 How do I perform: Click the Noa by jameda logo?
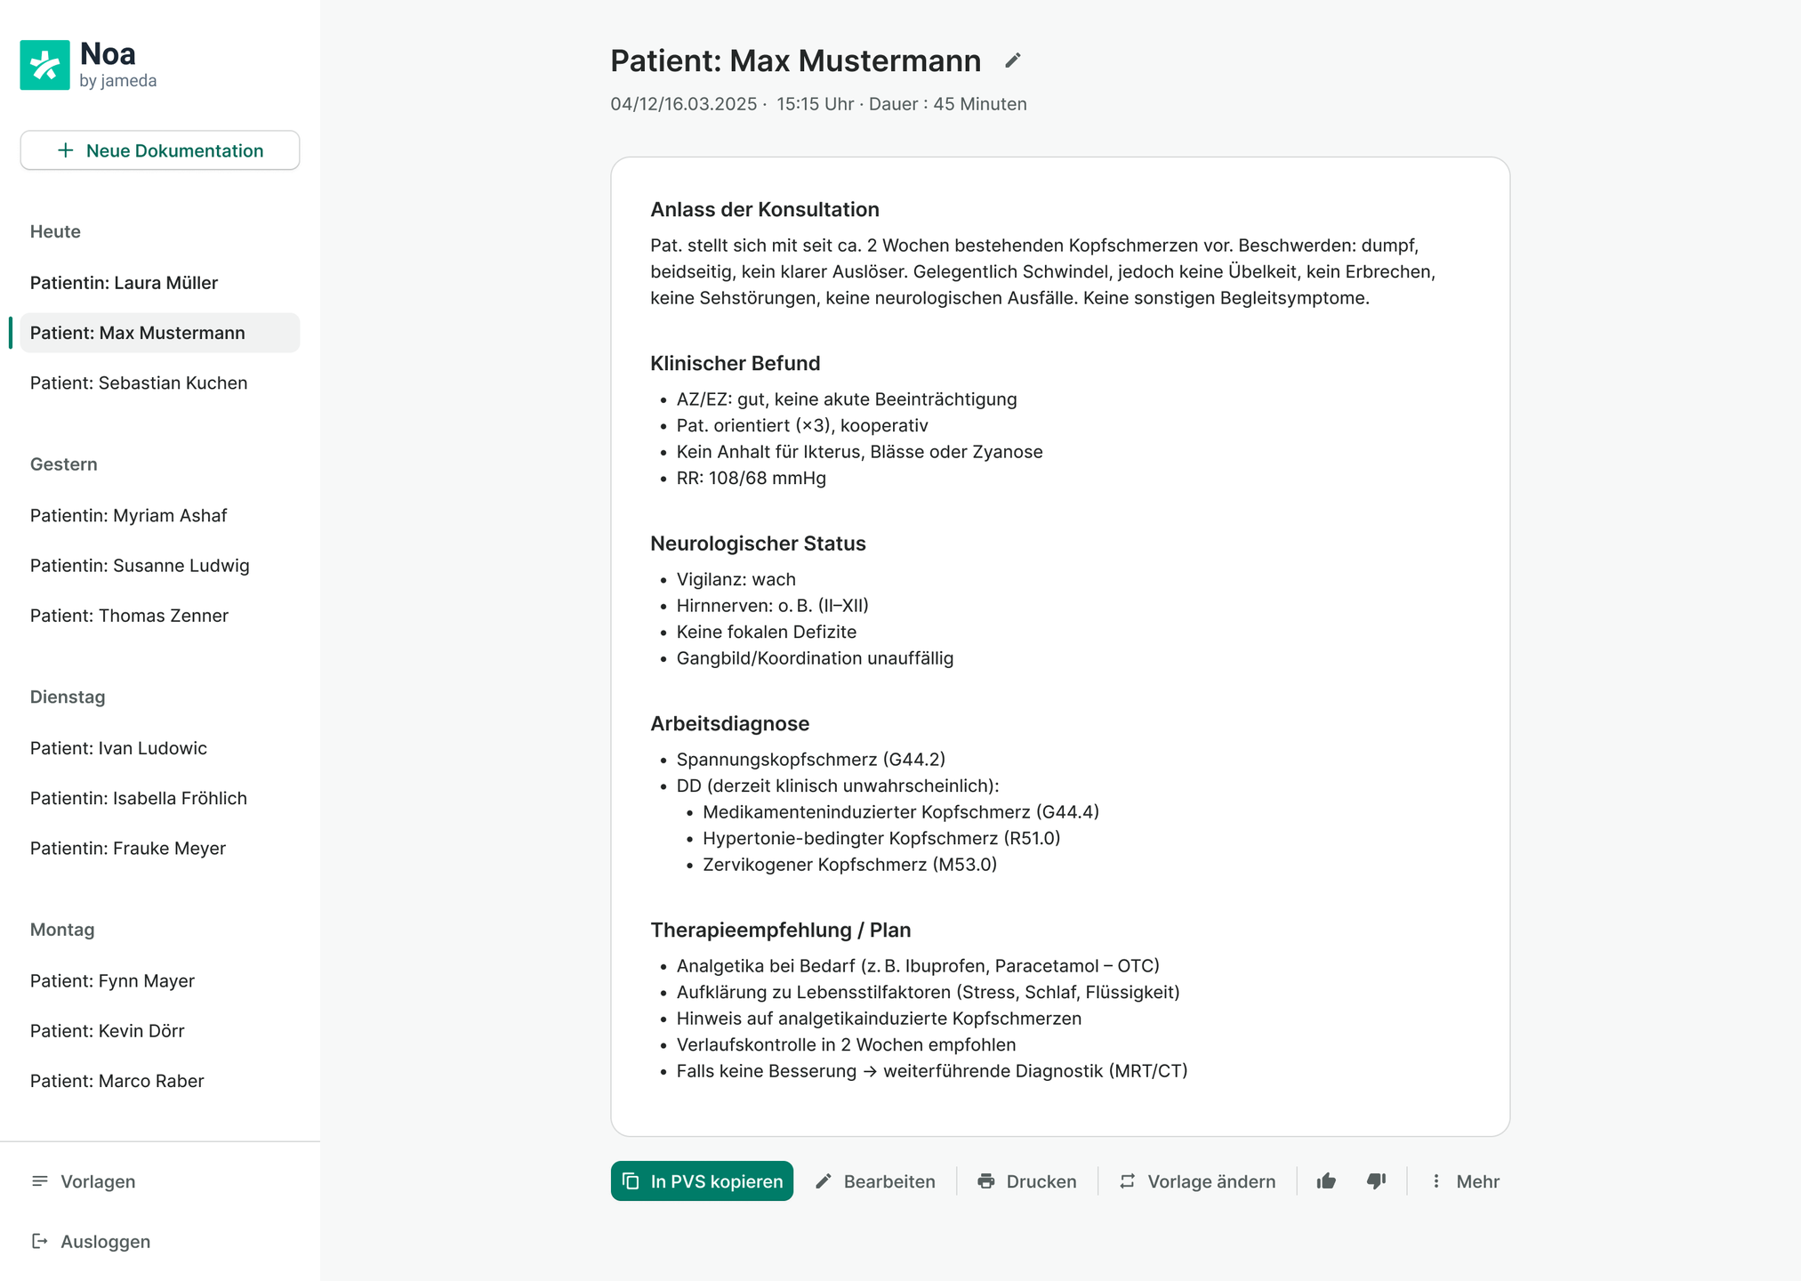88,65
